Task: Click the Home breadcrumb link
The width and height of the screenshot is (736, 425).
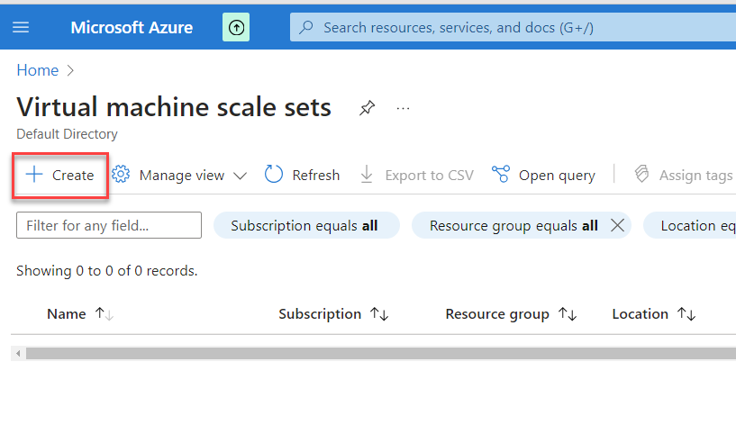Action: [x=37, y=70]
